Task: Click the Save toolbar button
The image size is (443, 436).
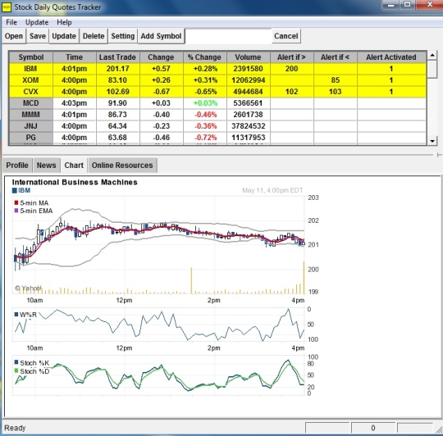Action: pos(38,36)
